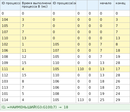This screenshot has height=112, width=130.
Task: Click start value 7 in row 108
Action: pyautogui.click(x=106, y=57)
